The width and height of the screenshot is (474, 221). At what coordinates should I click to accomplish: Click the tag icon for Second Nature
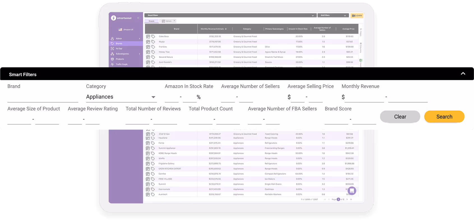click(153, 57)
